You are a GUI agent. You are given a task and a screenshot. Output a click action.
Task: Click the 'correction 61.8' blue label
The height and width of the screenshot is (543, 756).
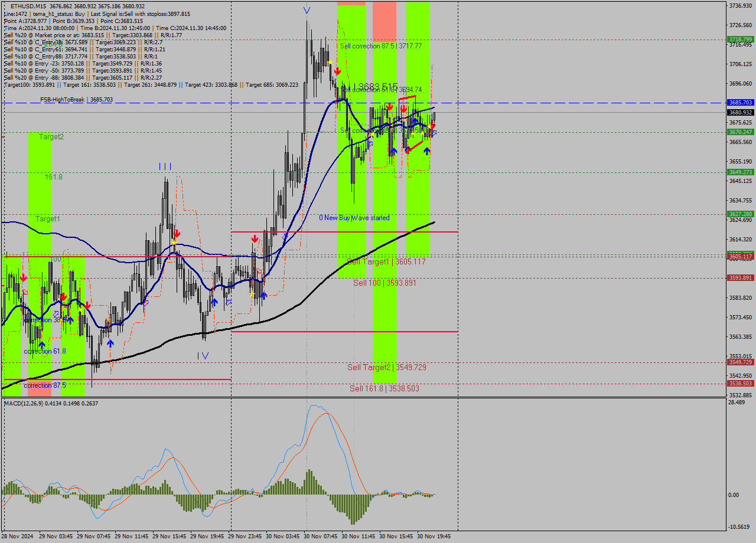(x=45, y=351)
